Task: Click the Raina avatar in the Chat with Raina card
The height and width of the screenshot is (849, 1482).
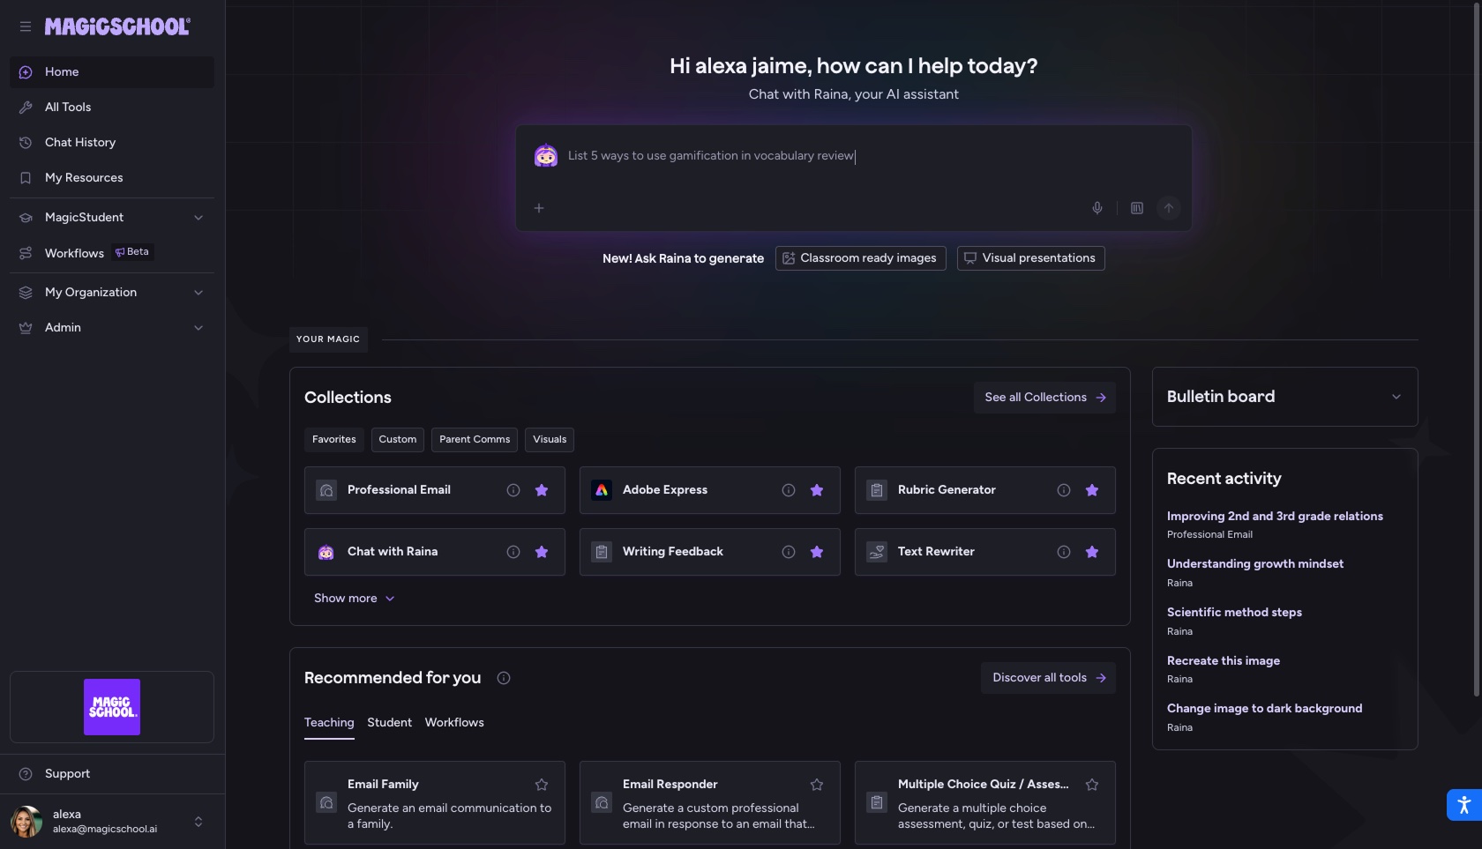Action: click(x=326, y=552)
